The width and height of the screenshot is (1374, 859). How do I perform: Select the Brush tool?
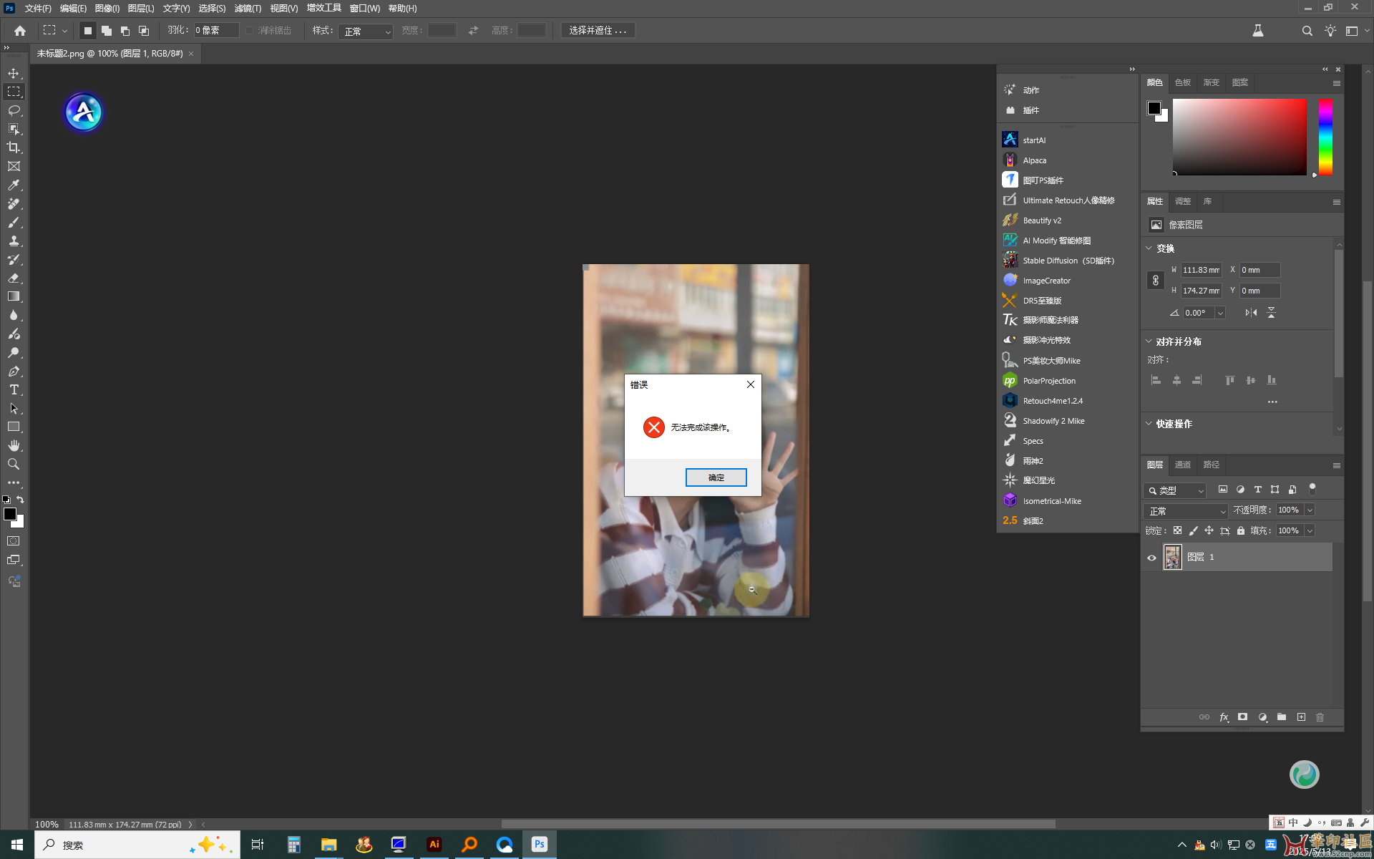pyautogui.click(x=14, y=222)
